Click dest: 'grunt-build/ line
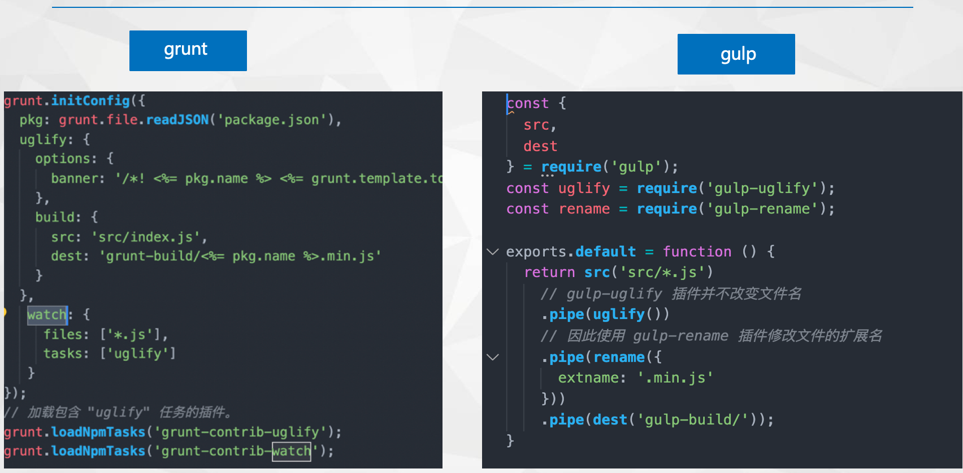The image size is (963, 473). 216,256
